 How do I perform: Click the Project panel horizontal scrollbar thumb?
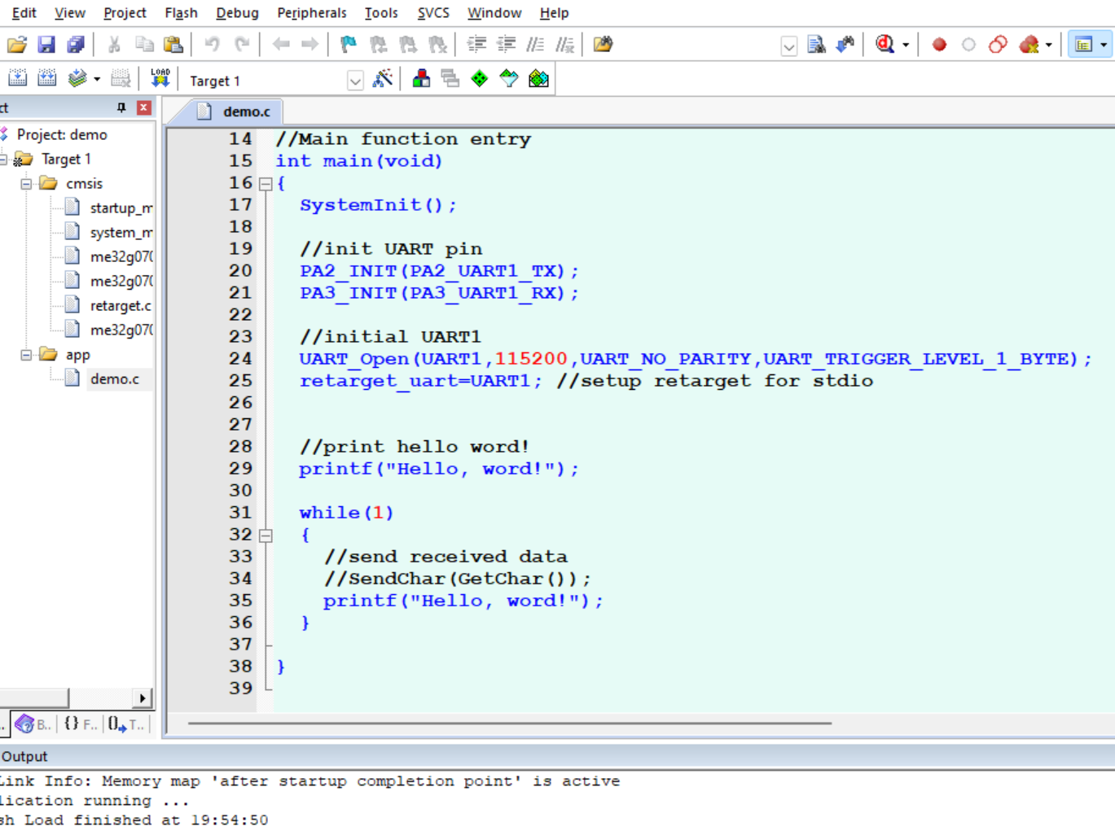tap(33, 698)
